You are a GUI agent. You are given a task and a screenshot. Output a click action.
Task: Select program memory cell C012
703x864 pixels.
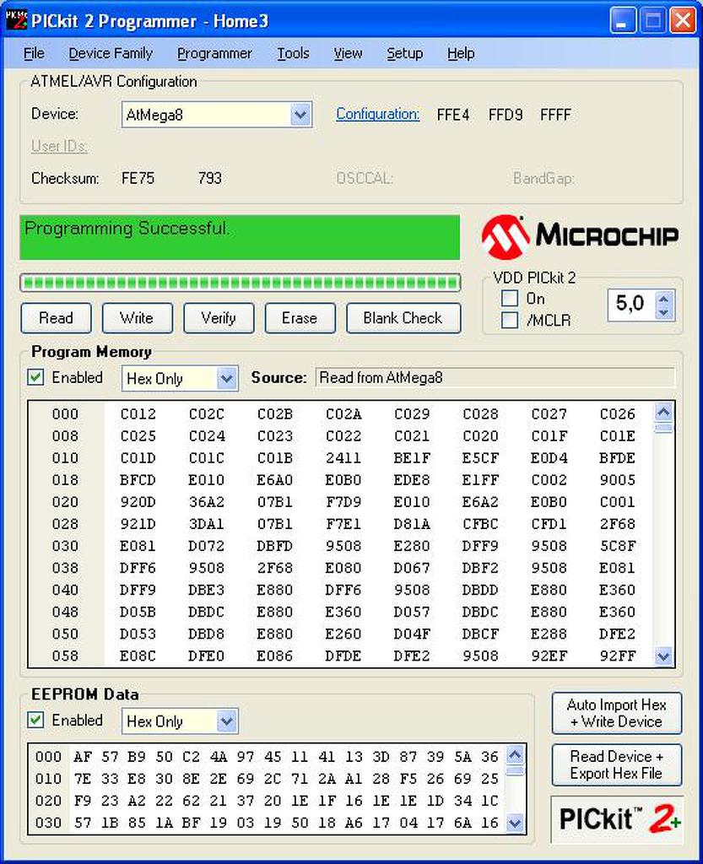tap(138, 413)
